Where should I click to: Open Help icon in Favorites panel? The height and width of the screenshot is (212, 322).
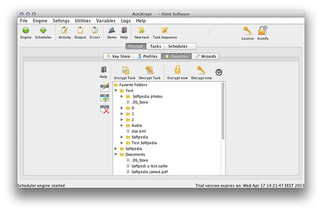pos(104,70)
